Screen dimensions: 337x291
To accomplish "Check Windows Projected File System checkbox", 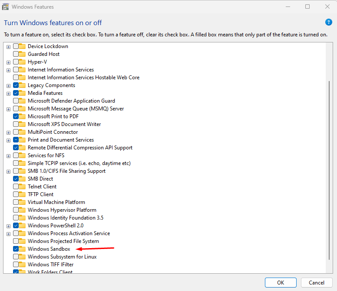I will (16, 241).
